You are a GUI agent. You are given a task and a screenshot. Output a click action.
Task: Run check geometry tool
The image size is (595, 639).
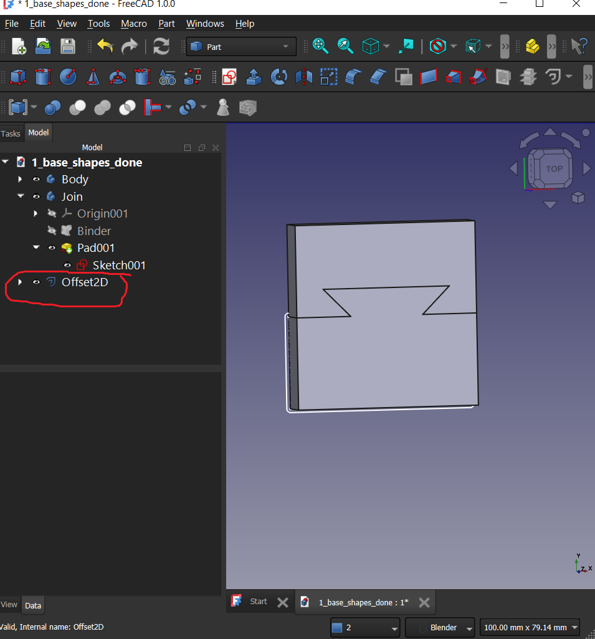[223, 108]
